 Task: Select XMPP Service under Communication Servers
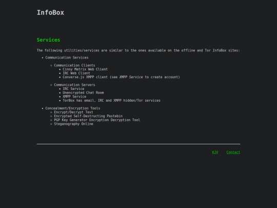(x=74, y=97)
